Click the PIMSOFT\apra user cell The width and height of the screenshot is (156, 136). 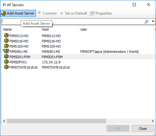point(109,52)
